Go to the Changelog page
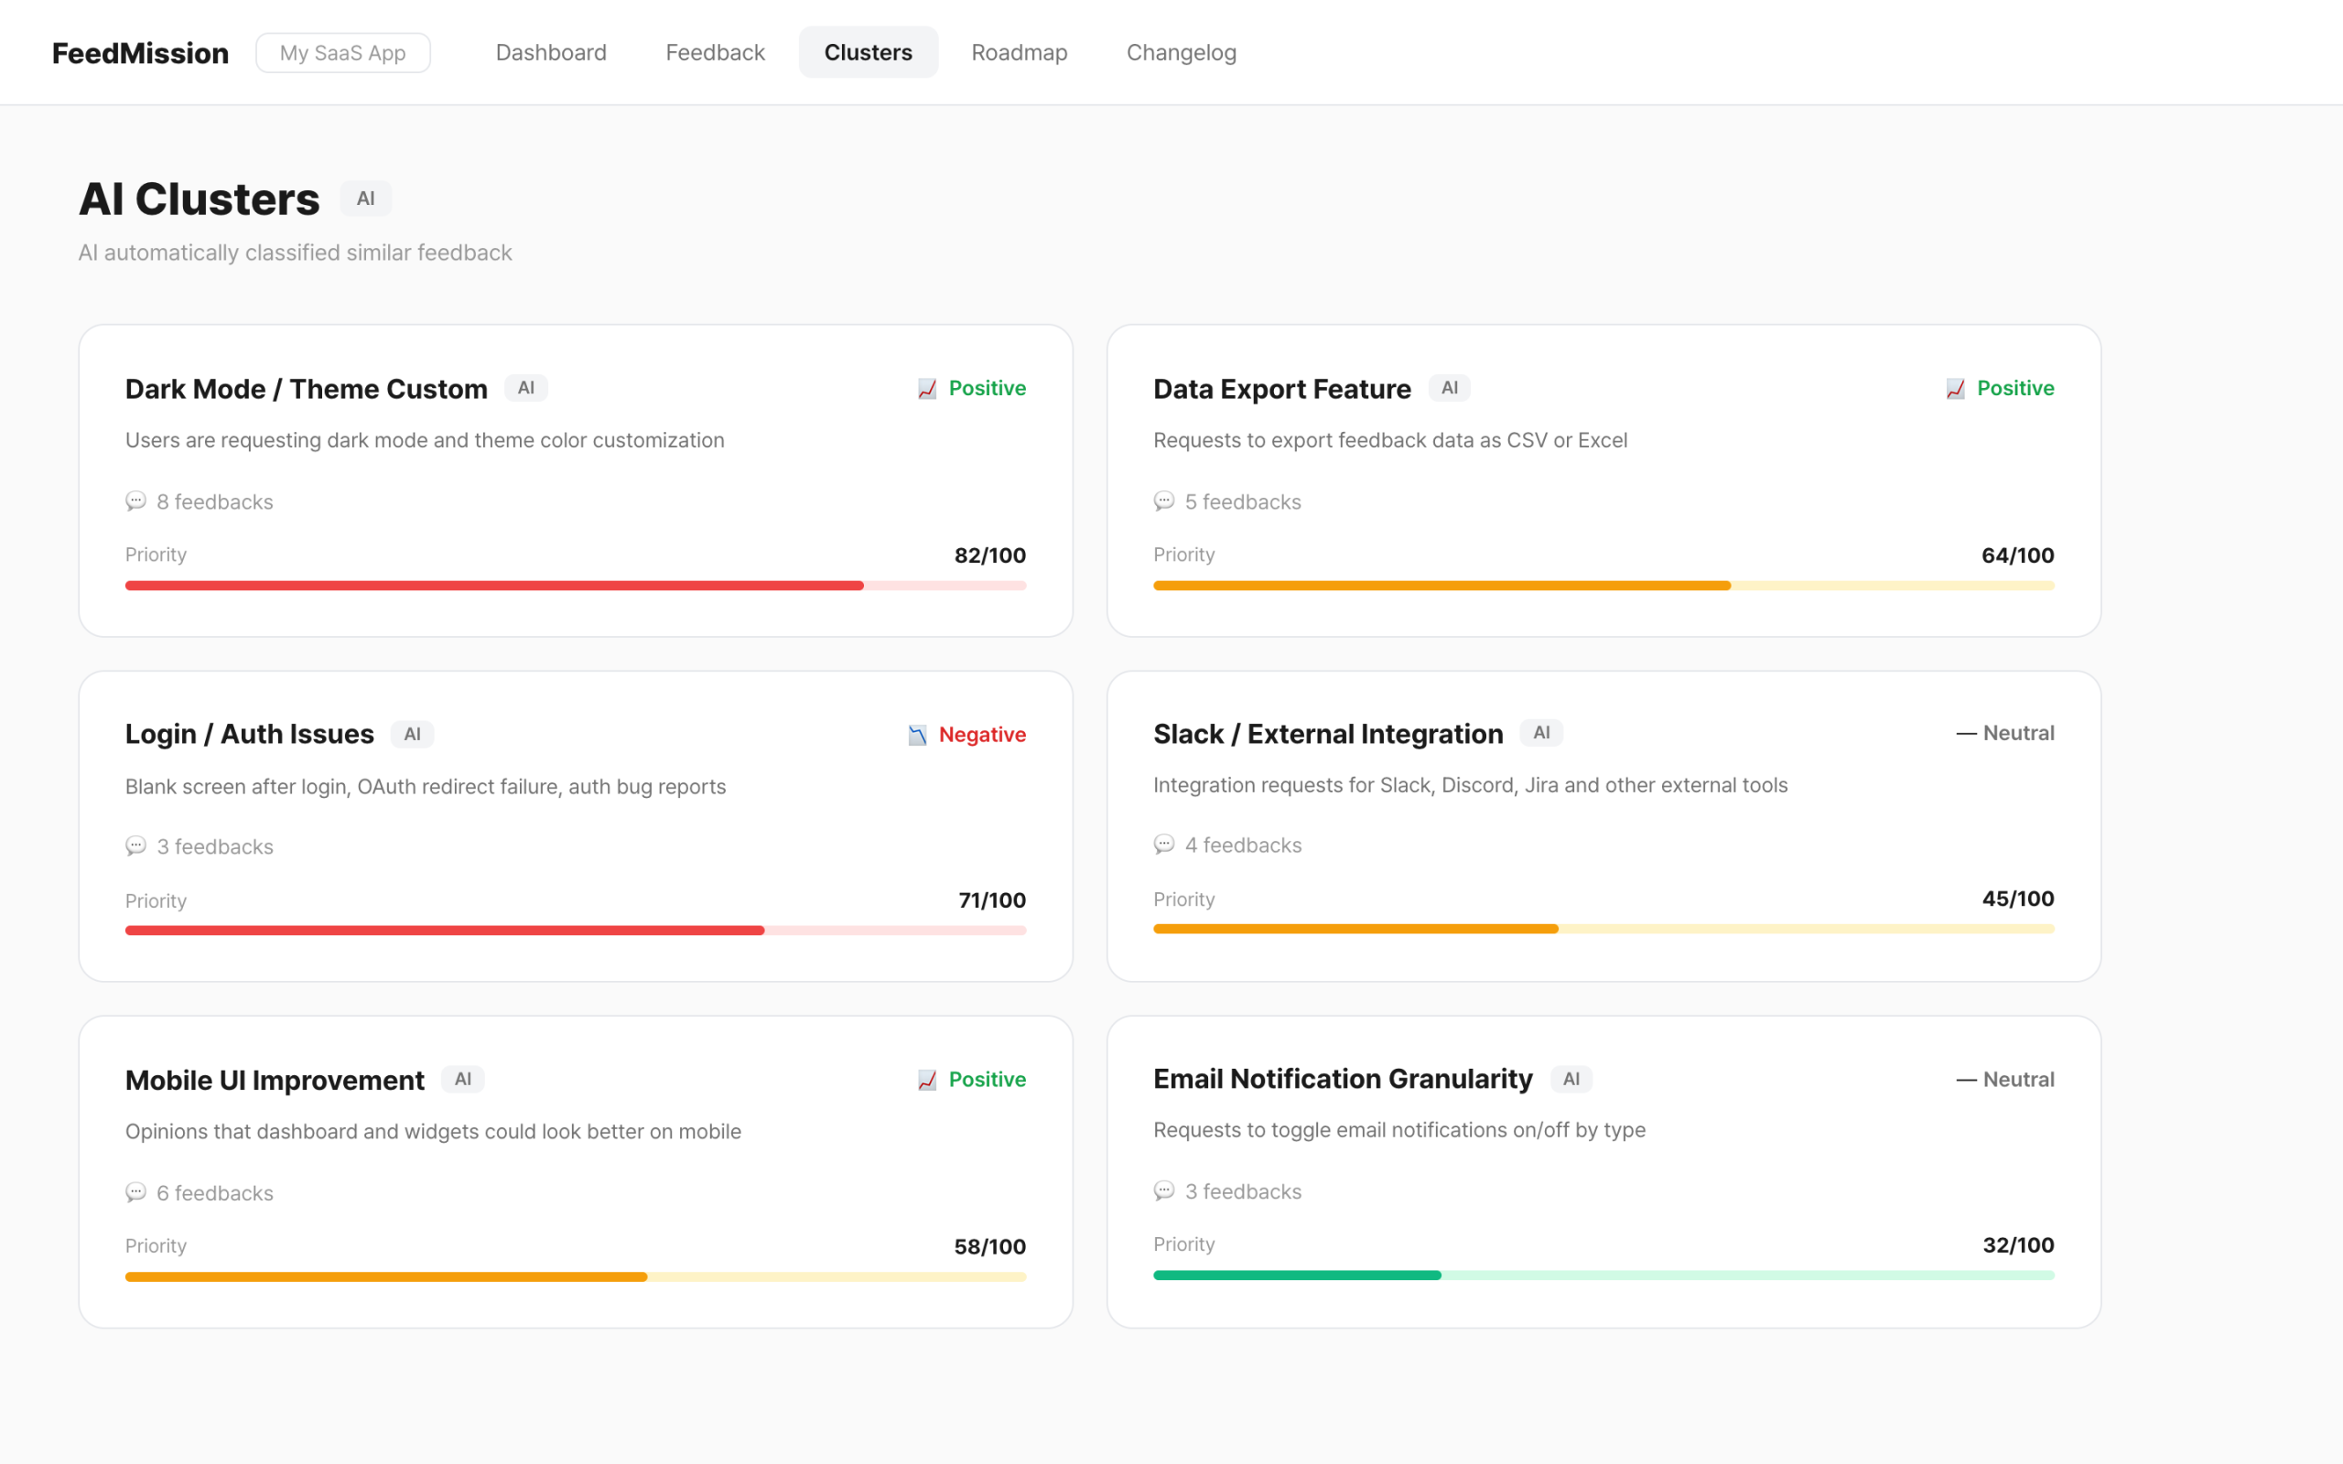The image size is (2343, 1464). click(1181, 52)
